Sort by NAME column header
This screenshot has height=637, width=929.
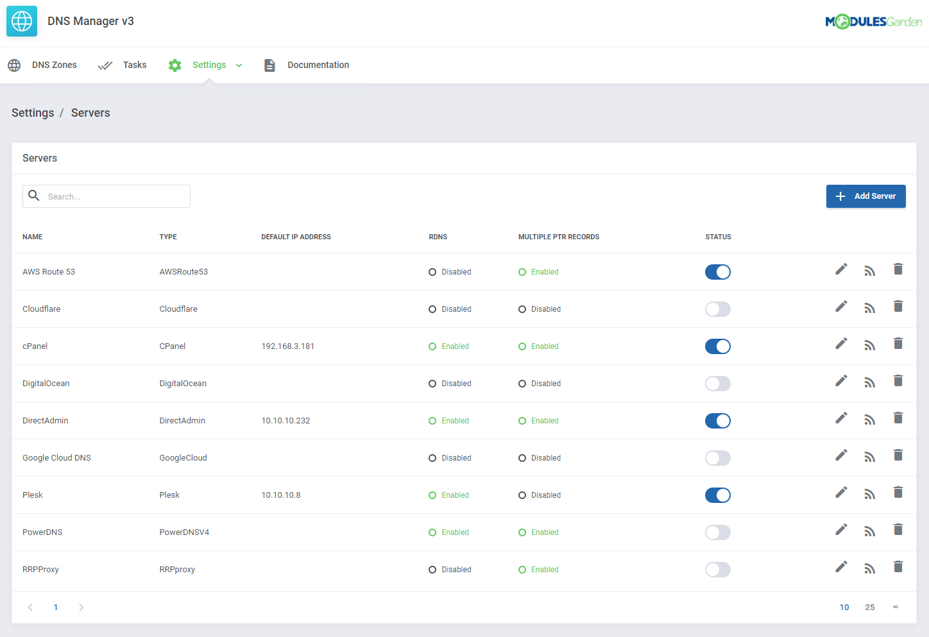33,237
